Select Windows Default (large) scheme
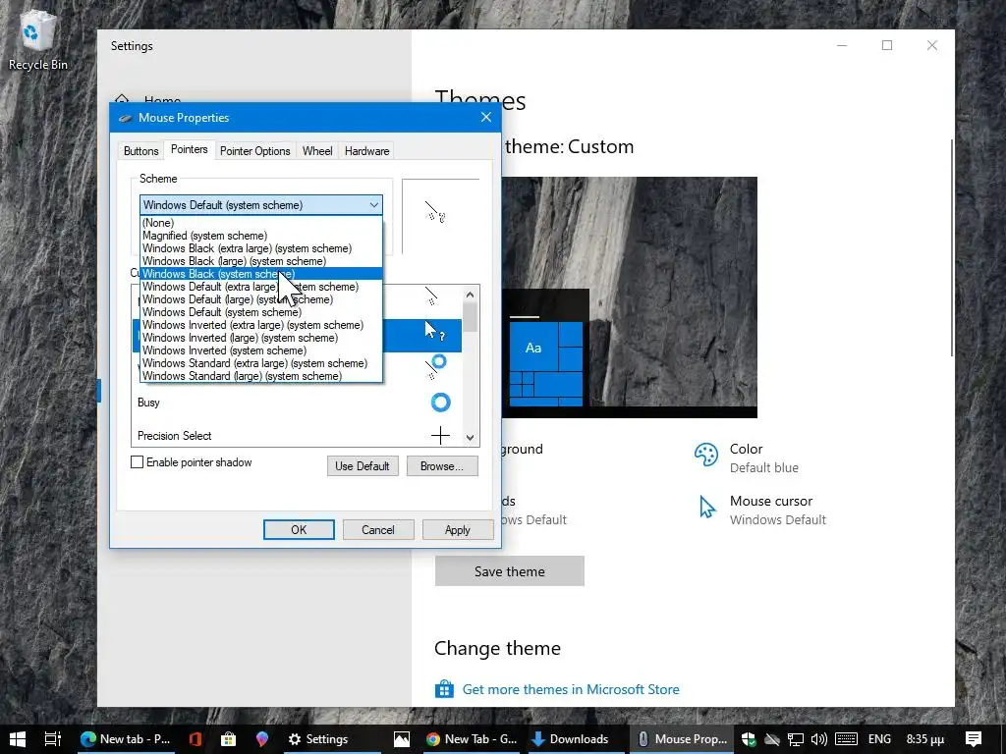This screenshot has height=754, width=1006. pos(261,299)
